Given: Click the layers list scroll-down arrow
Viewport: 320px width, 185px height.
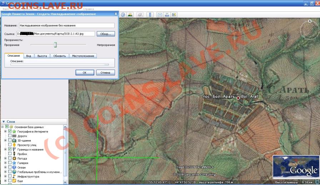Looking at the screenshot, I should coord(65,182).
